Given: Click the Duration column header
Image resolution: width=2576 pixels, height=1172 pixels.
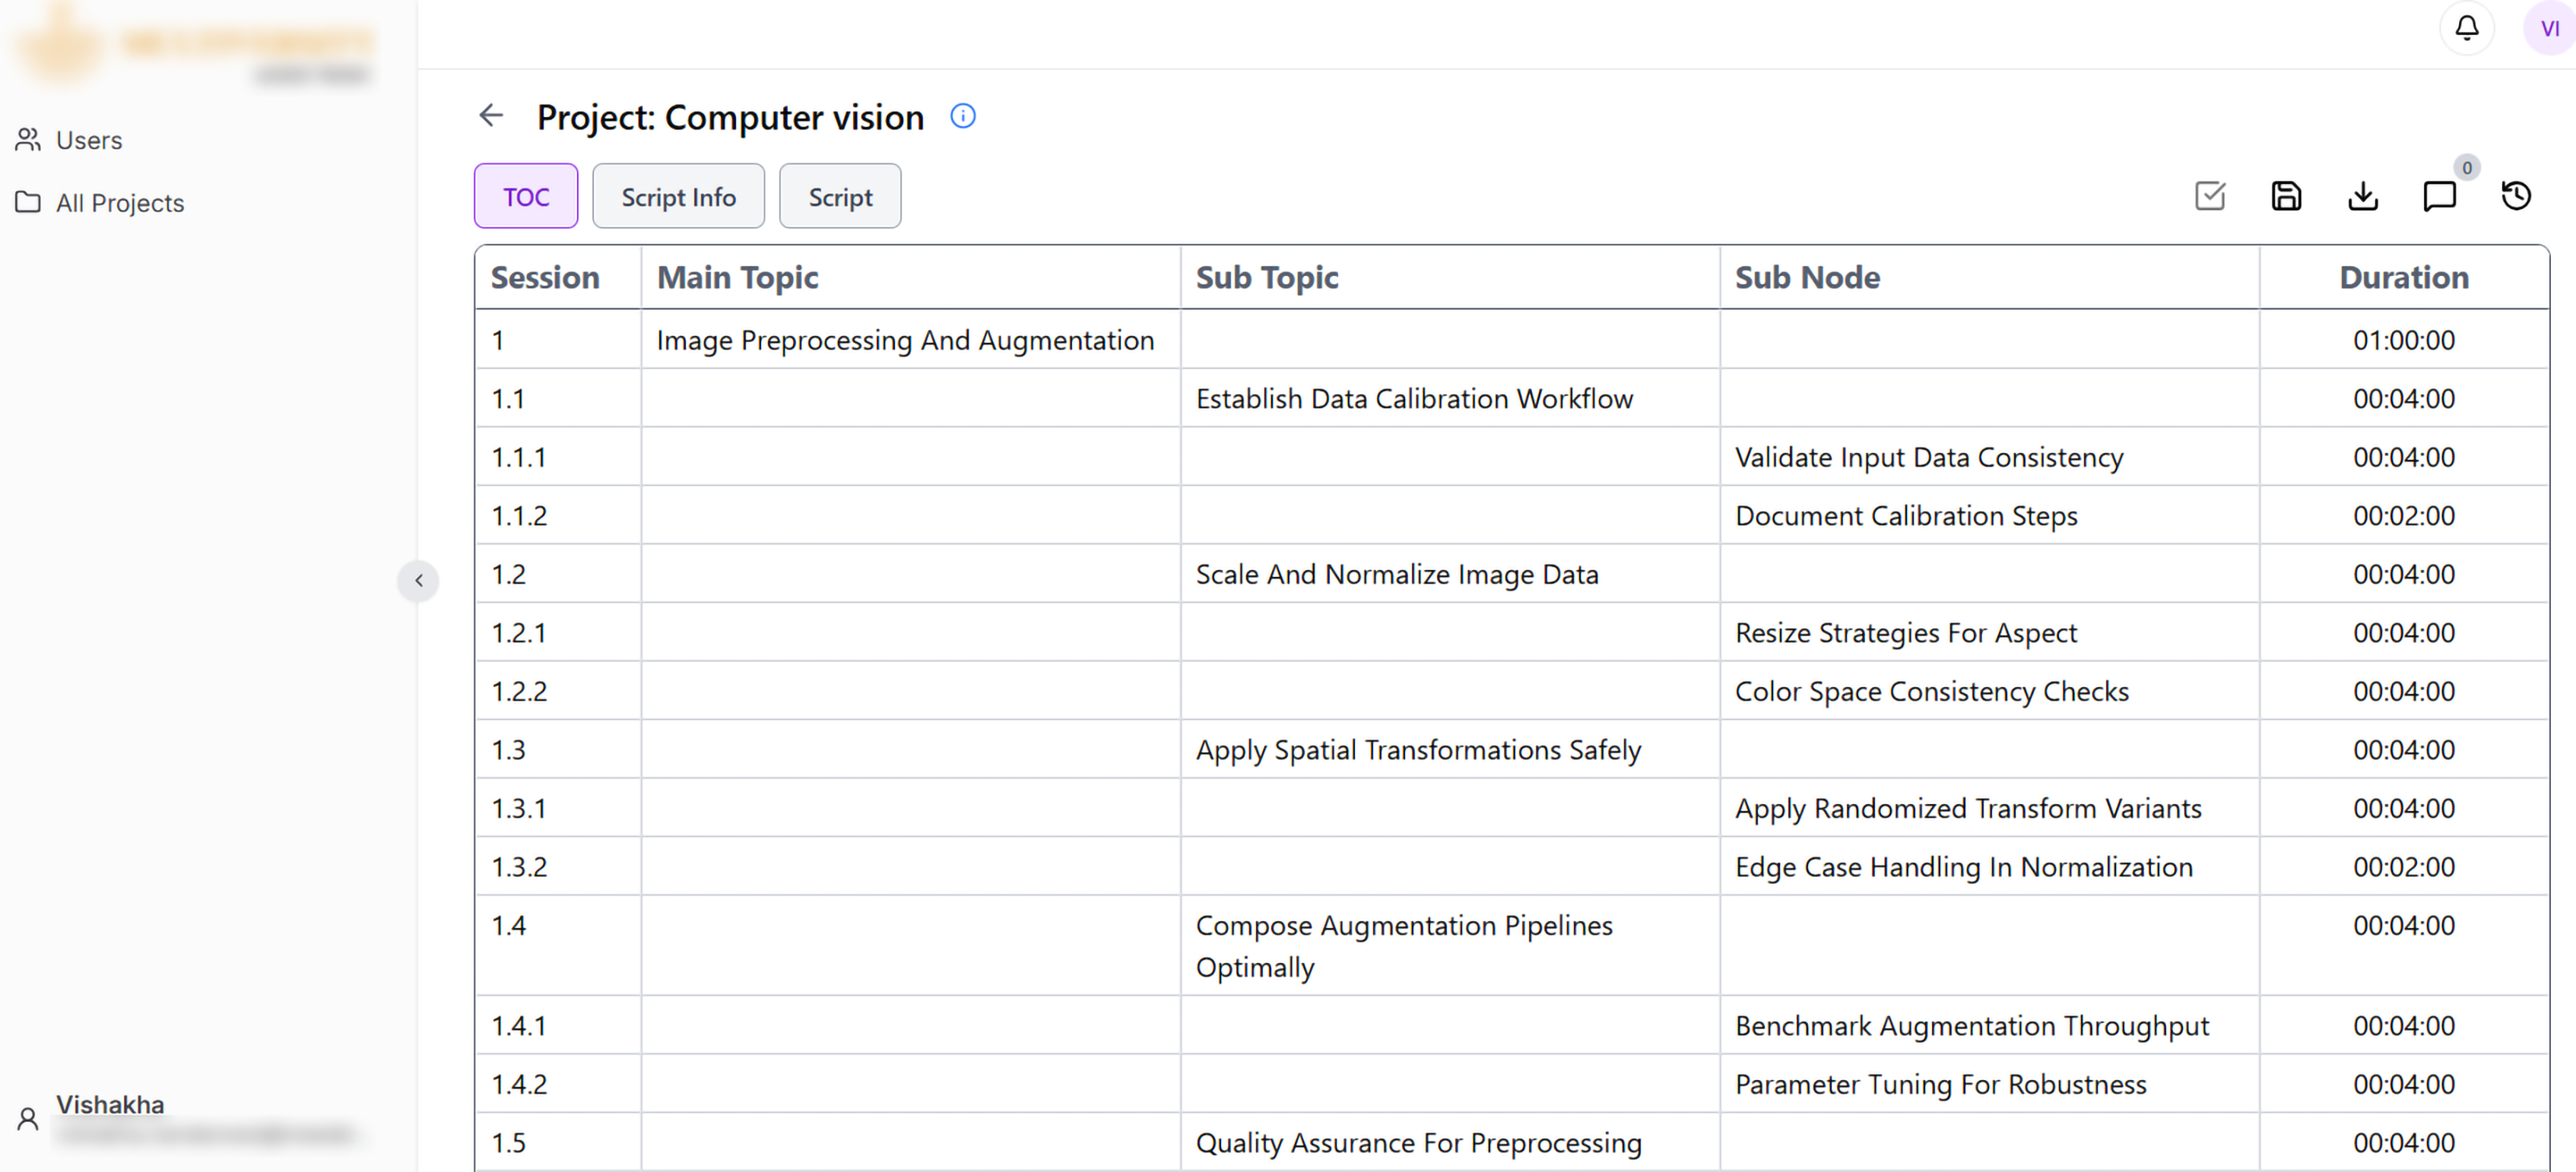Looking at the screenshot, I should pos(2403,277).
